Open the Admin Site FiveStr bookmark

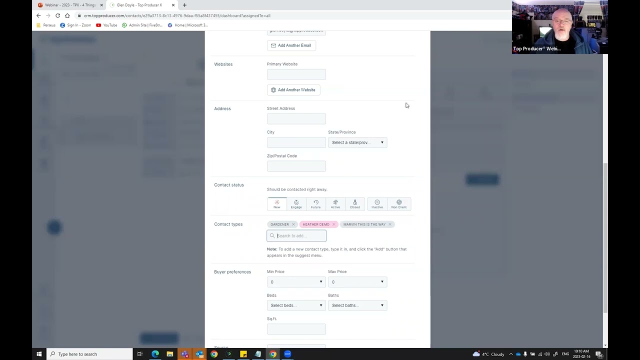point(142,25)
